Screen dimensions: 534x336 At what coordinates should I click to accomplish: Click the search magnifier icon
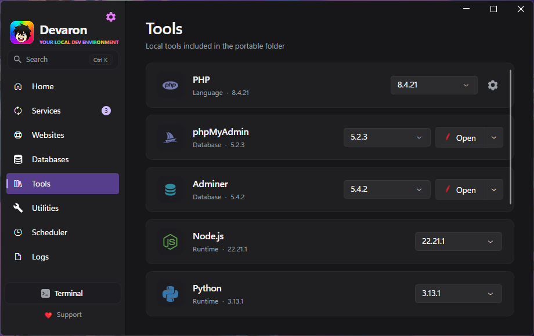pyautogui.click(x=17, y=60)
